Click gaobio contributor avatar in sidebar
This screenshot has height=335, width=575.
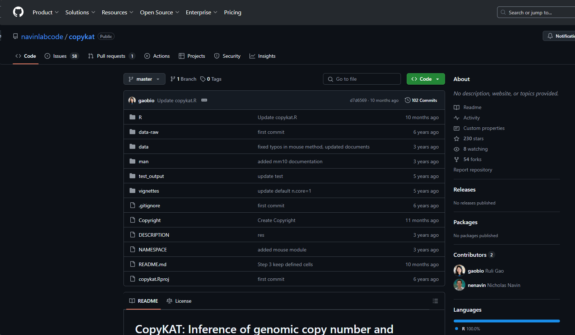point(459,270)
